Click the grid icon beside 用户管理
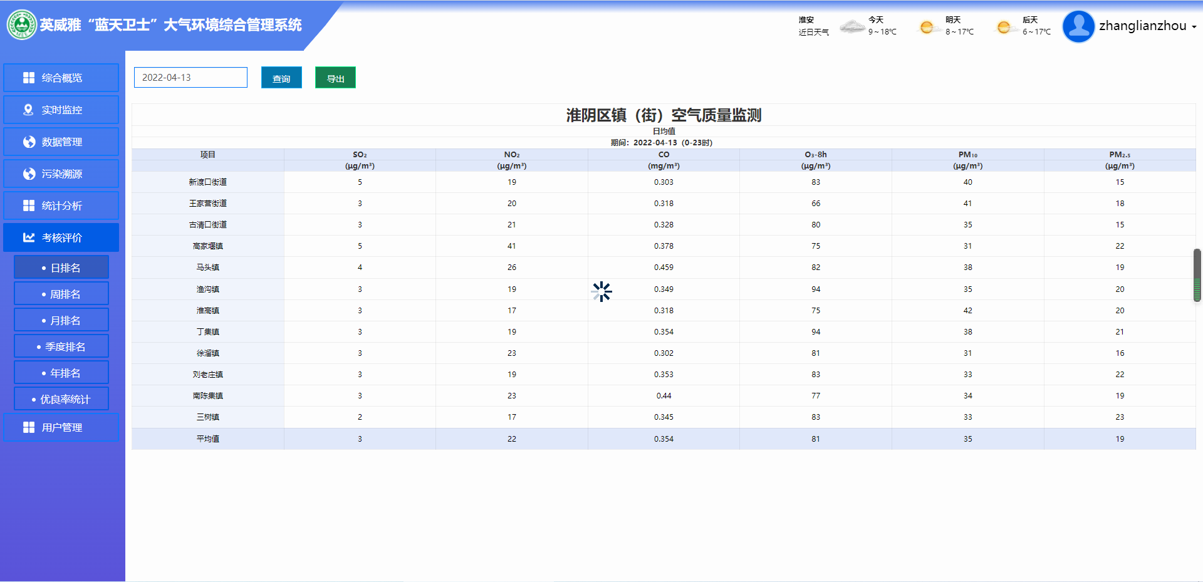The width and height of the screenshot is (1203, 582). 29,427
